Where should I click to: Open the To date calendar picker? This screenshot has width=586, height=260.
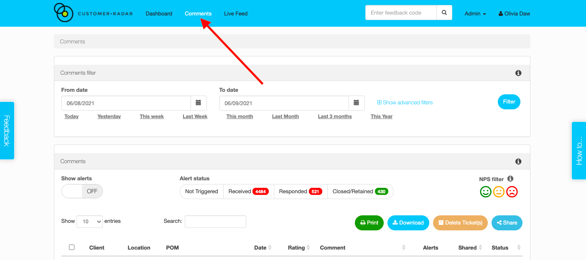pyautogui.click(x=357, y=103)
